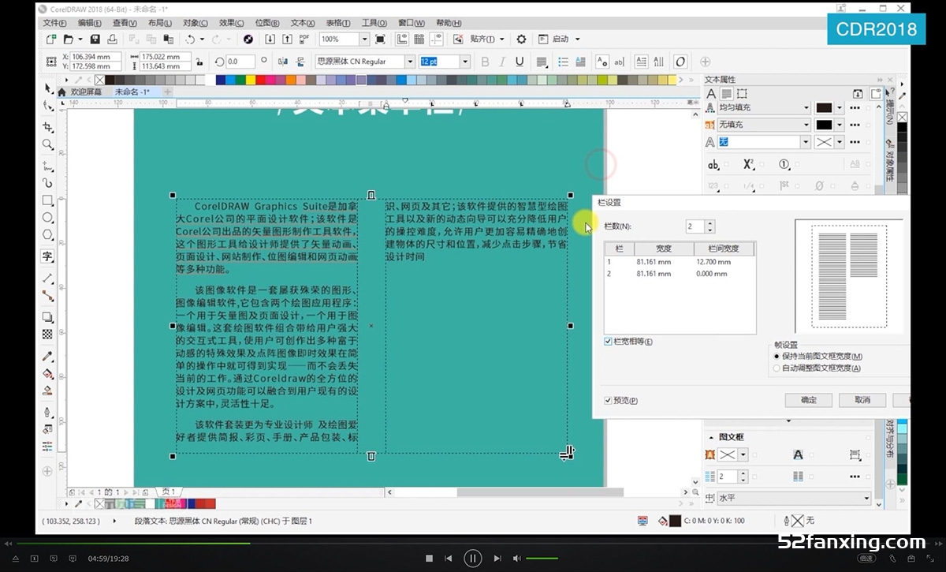This screenshot has width=946, height=572.
Task: Click the Import arrow icon
Action: point(270,39)
